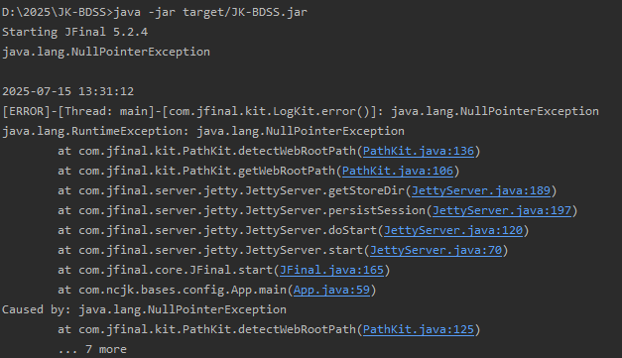Jump to JettyServer.java:120 source

click(453, 230)
